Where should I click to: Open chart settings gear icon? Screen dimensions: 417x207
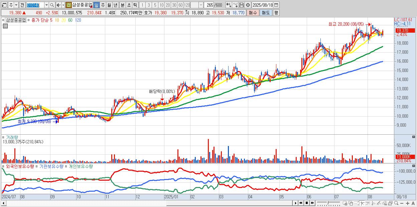(248, 5)
